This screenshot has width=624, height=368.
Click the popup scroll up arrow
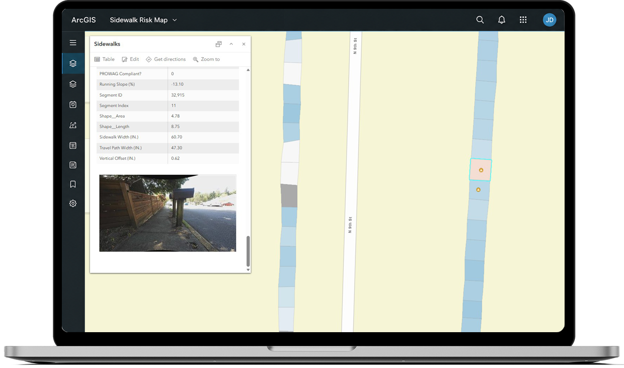[248, 70]
